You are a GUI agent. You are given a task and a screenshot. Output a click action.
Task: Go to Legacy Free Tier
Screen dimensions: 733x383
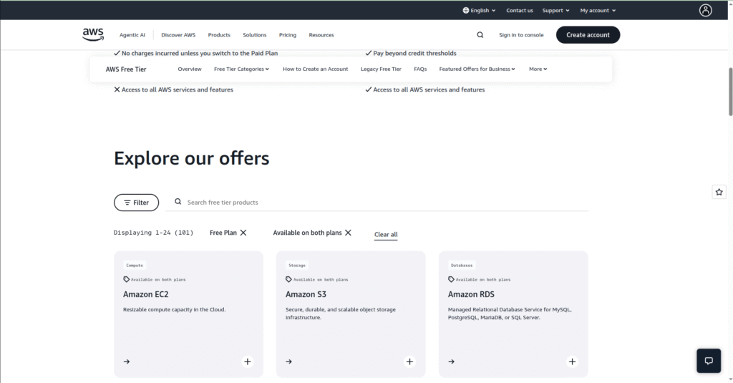(381, 69)
